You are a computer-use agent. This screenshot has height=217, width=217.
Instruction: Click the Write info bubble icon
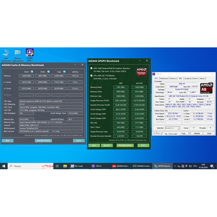coord(48,72)
